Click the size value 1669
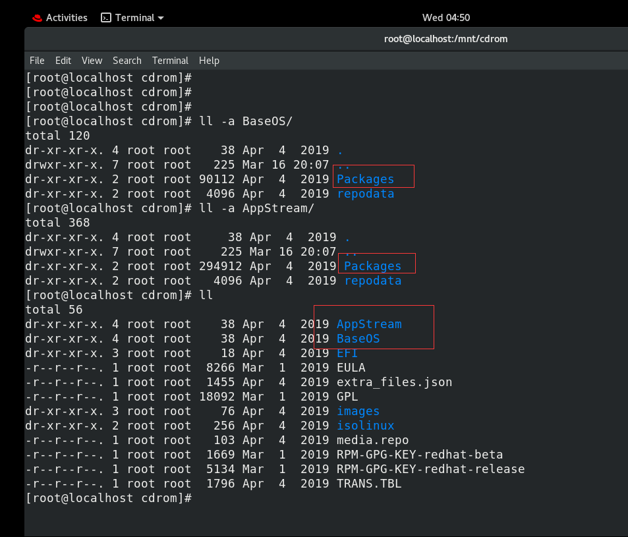 pos(221,455)
